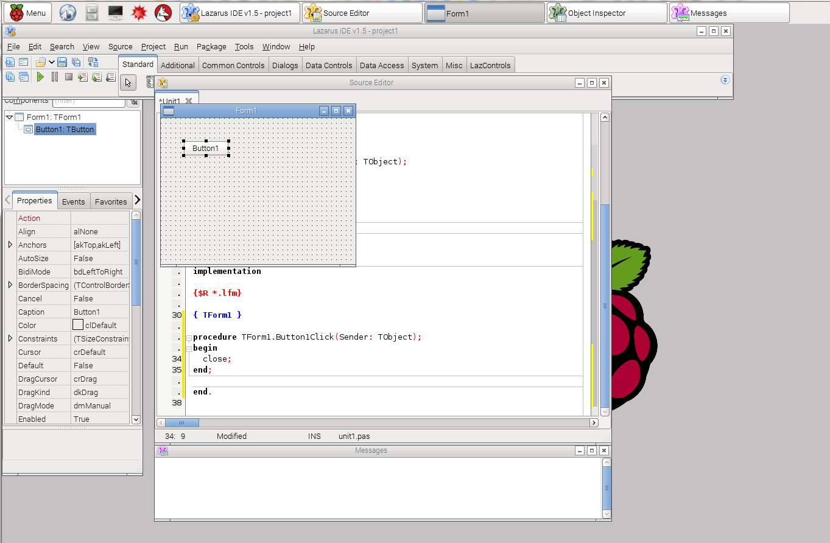This screenshot has height=543, width=830.
Task: Switch to Messages taskbar window
Action: point(730,13)
